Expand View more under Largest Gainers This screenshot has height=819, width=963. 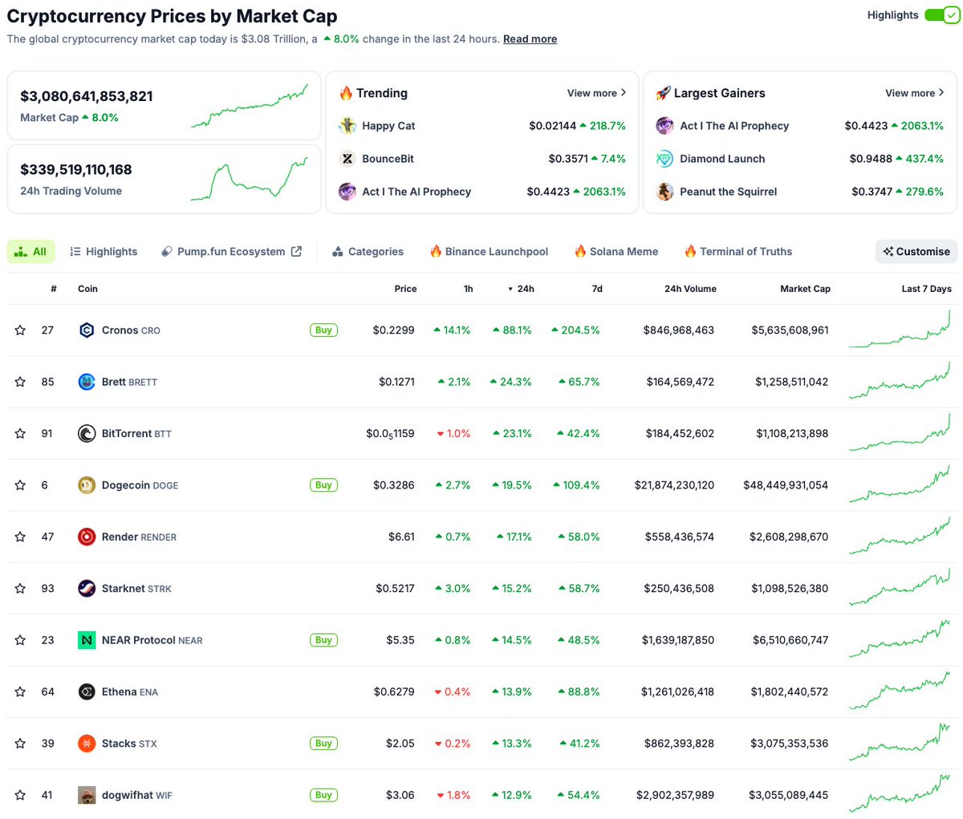[914, 93]
